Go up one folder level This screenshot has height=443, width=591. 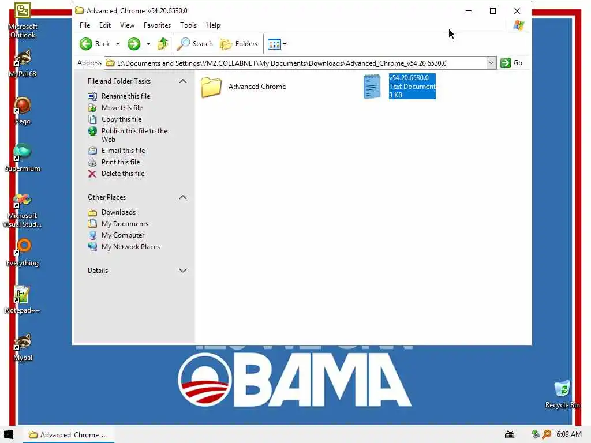[x=162, y=44]
